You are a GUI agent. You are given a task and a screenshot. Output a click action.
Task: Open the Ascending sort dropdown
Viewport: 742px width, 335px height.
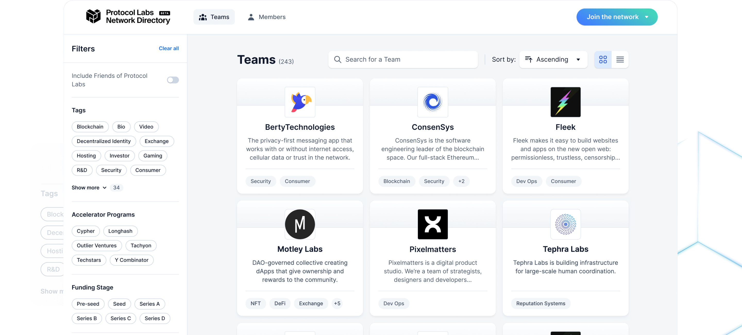point(553,59)
